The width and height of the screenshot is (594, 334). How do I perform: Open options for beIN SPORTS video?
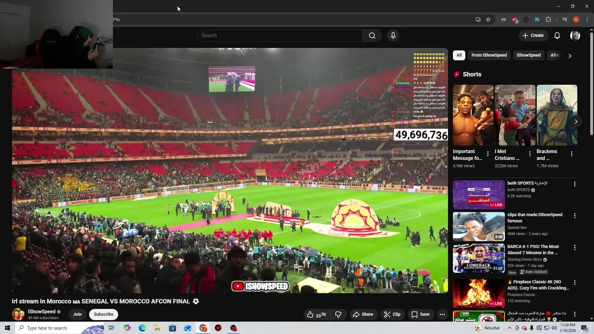[x=575, y=184]
